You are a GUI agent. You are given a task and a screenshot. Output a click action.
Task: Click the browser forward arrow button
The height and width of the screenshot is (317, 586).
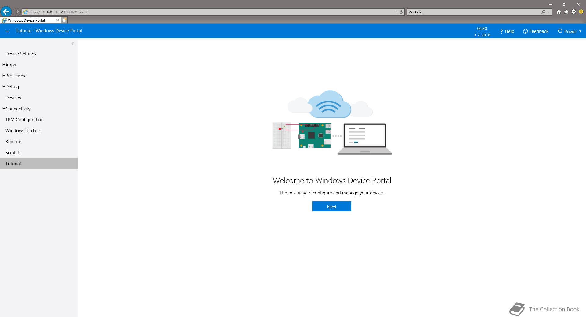click(x=17, y=12)
